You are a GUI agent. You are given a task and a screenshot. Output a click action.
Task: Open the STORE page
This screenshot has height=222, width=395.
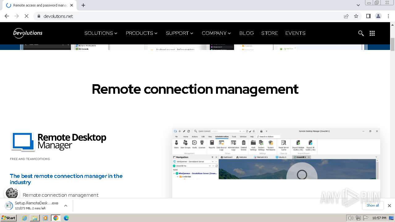(269, 33)
